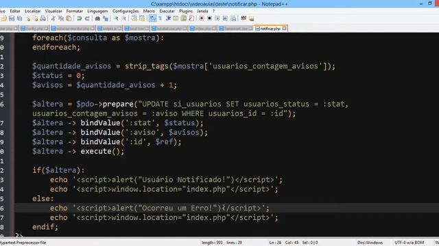Click 'Sel : 0 | 0' in status bar

click(310, 243)
